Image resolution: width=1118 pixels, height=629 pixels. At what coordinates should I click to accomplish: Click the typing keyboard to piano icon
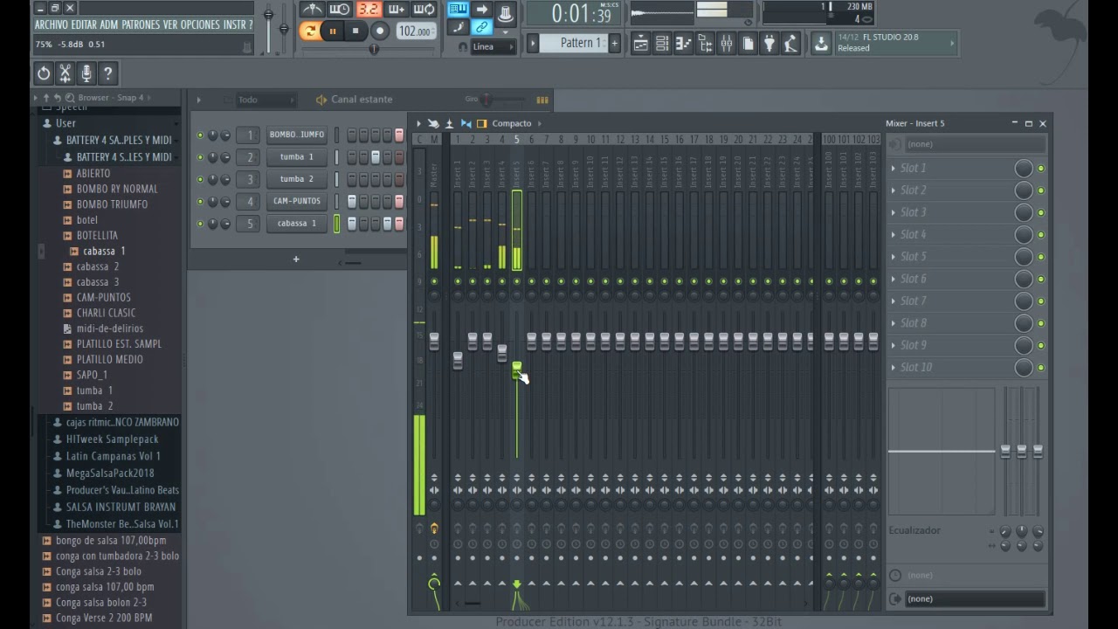458,10
